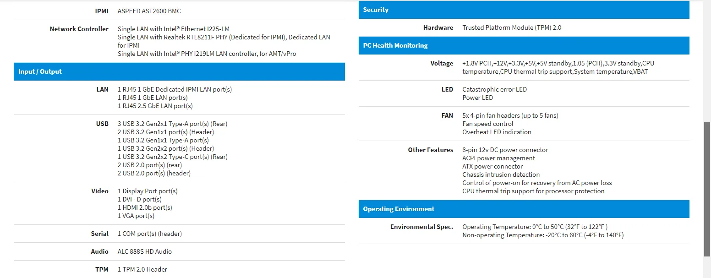This screenshot has width=711, height=278.
Task: Click '1 RJ45 2.5 GbE LAN port(s)'
Action: point(155,106)
